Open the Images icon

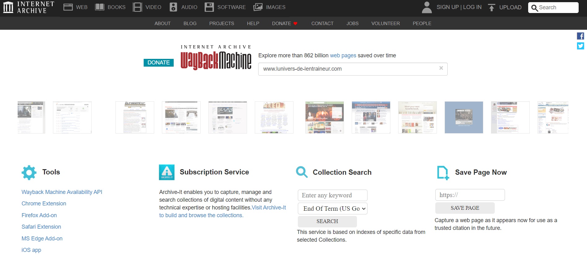click(x=258, y=7)
